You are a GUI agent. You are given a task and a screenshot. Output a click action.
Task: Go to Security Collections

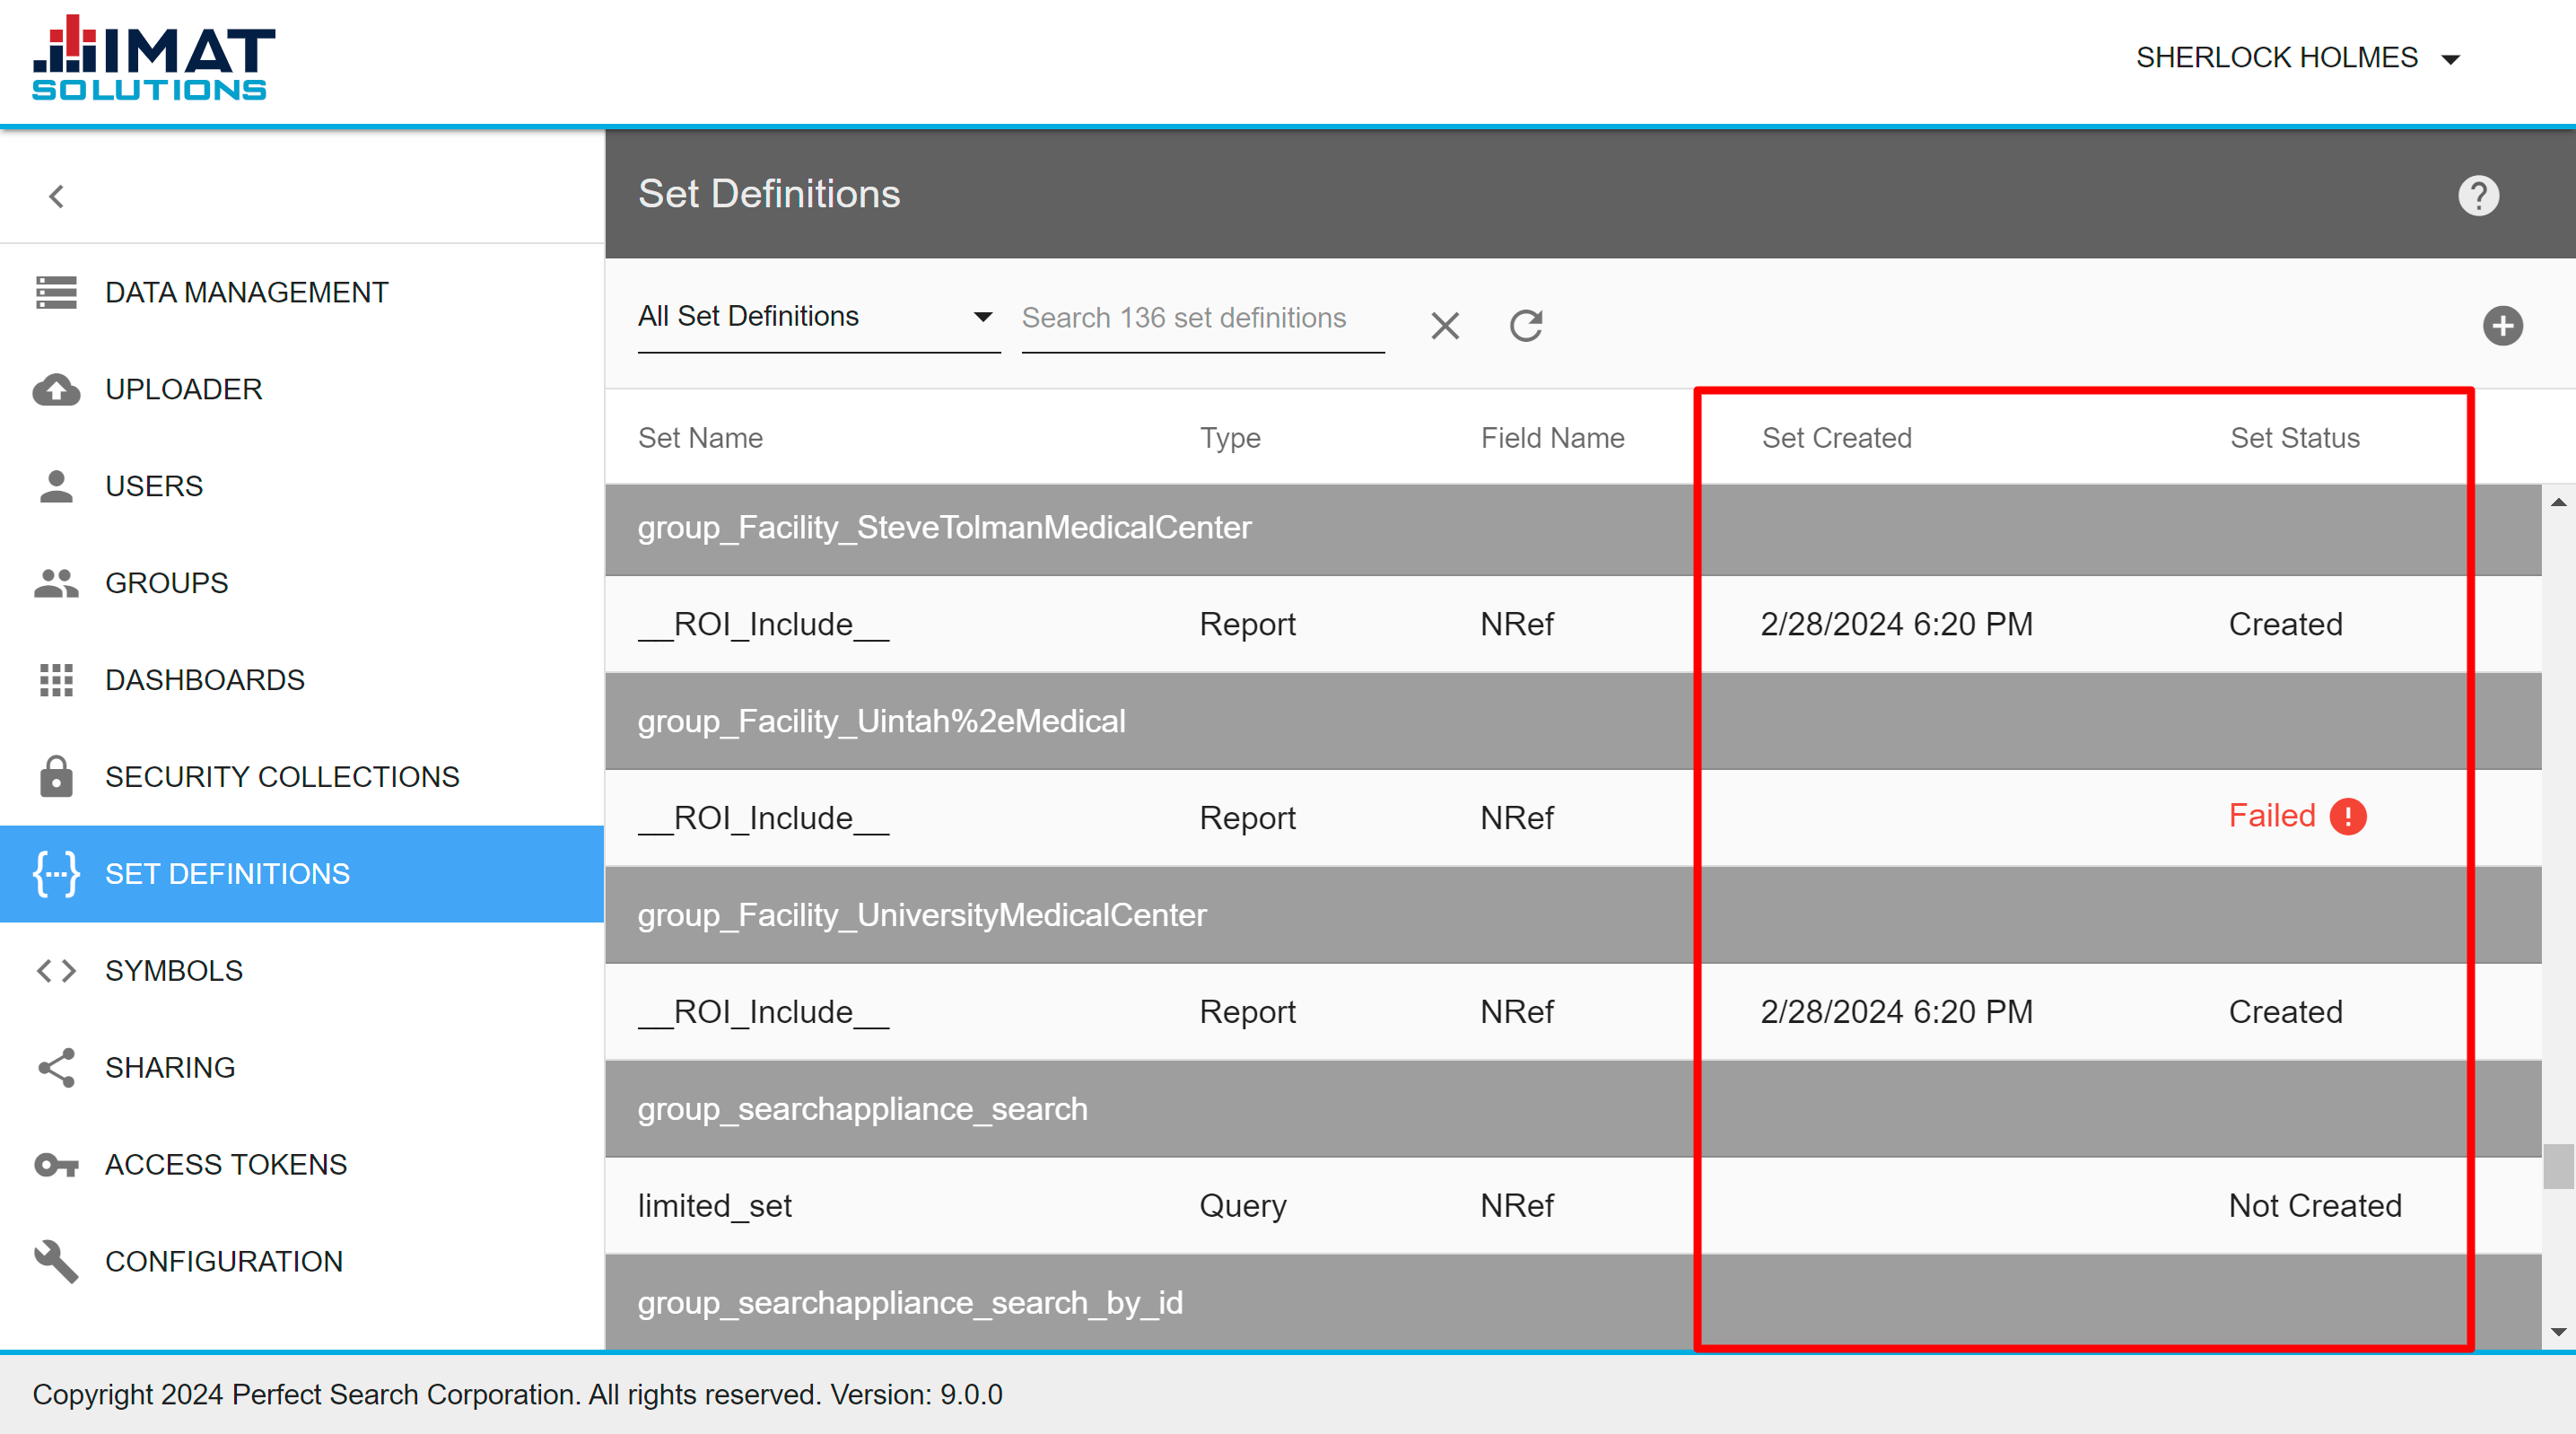(x=302, y=777)
